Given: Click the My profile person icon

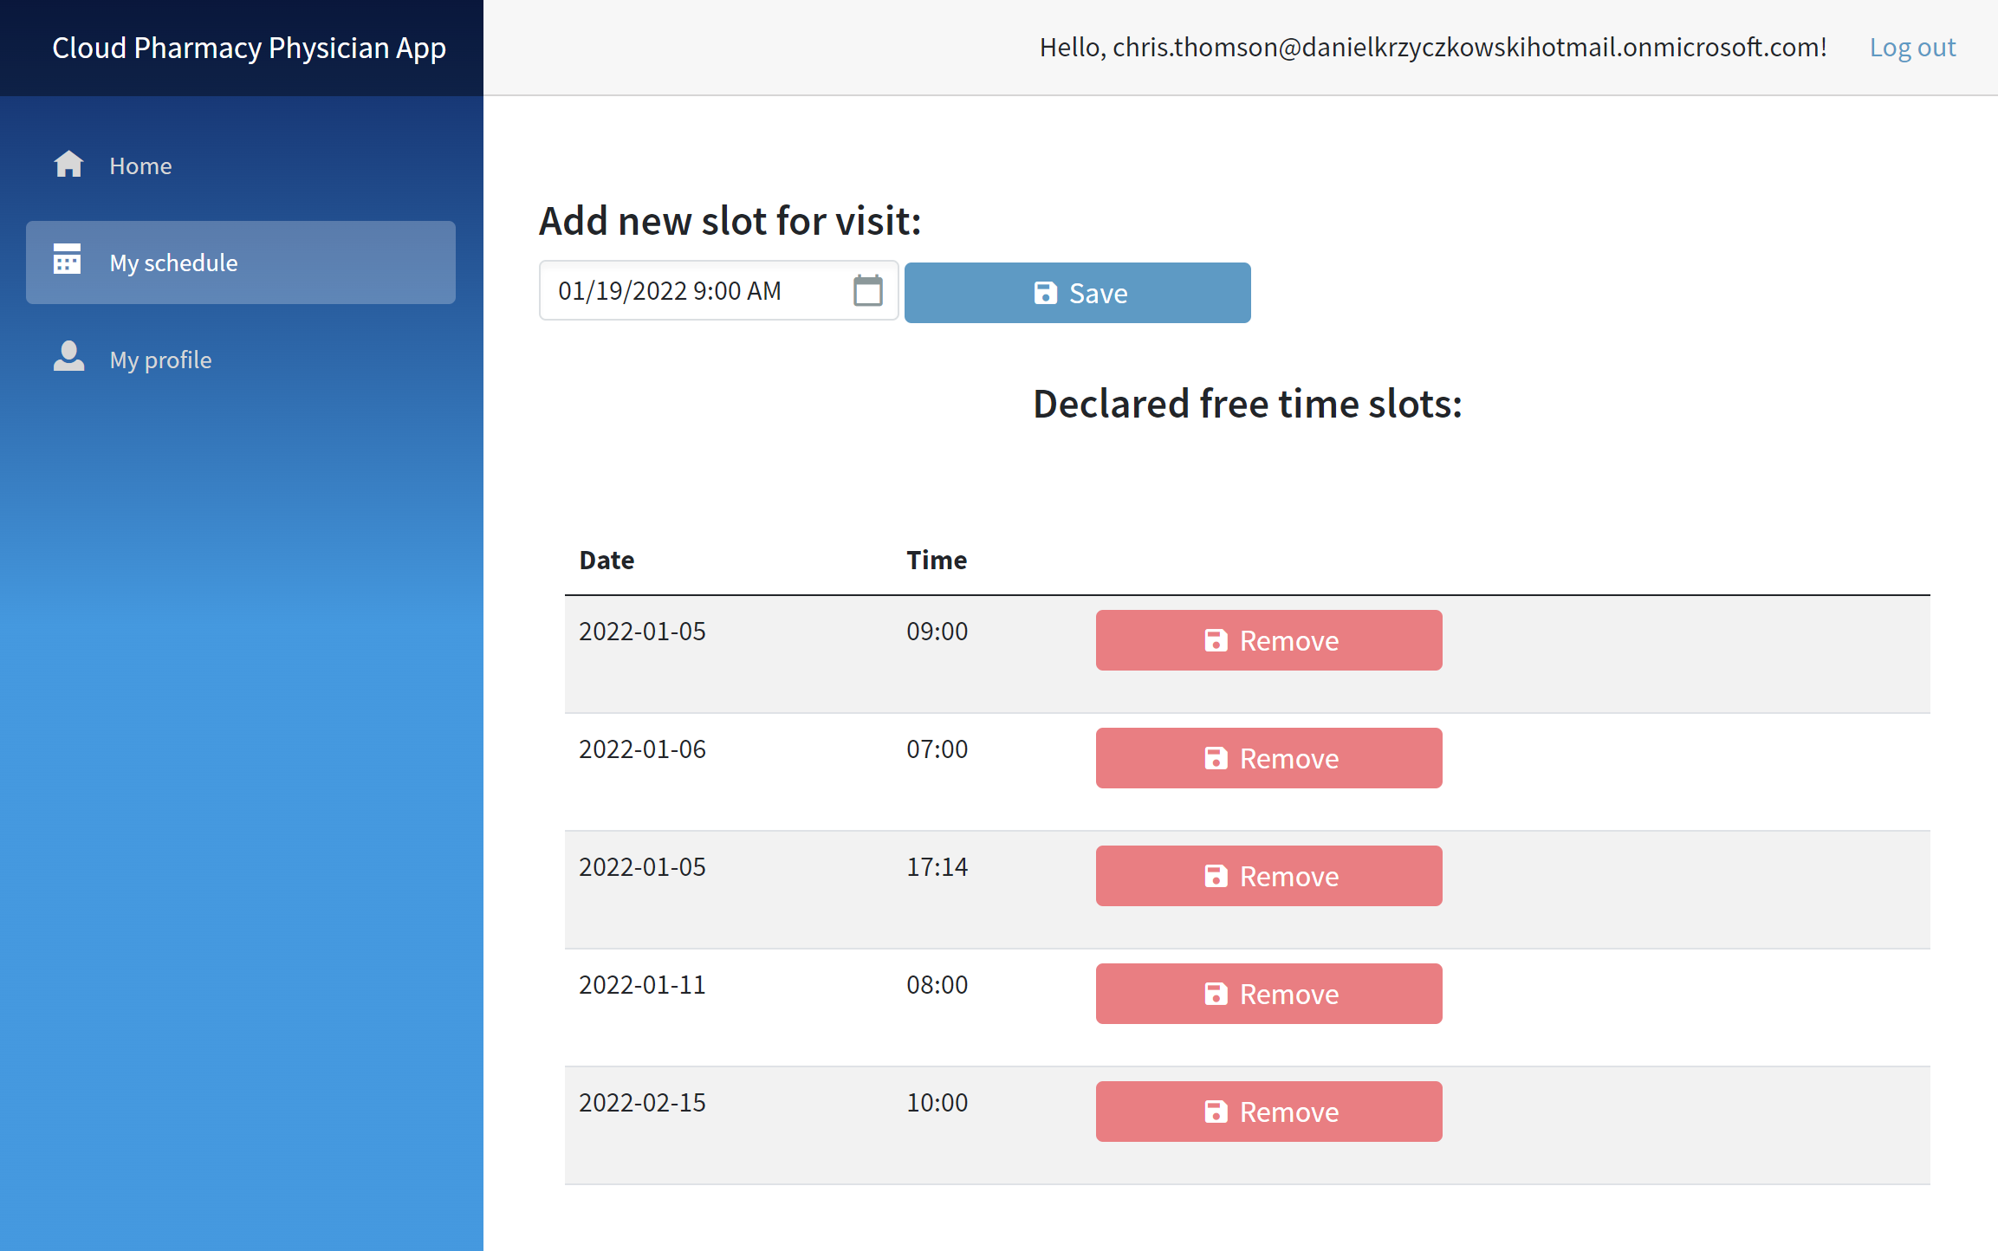Looking at the screenshot, I should [68, 357].
